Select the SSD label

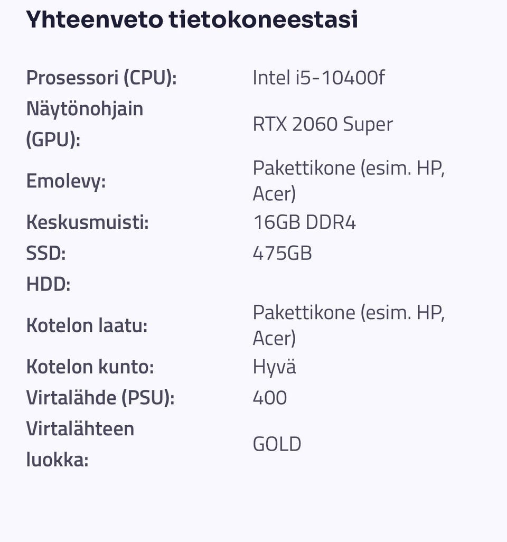point(46,253)
